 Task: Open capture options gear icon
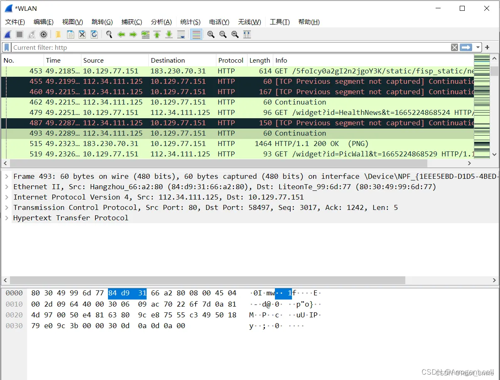click(43, 34)
